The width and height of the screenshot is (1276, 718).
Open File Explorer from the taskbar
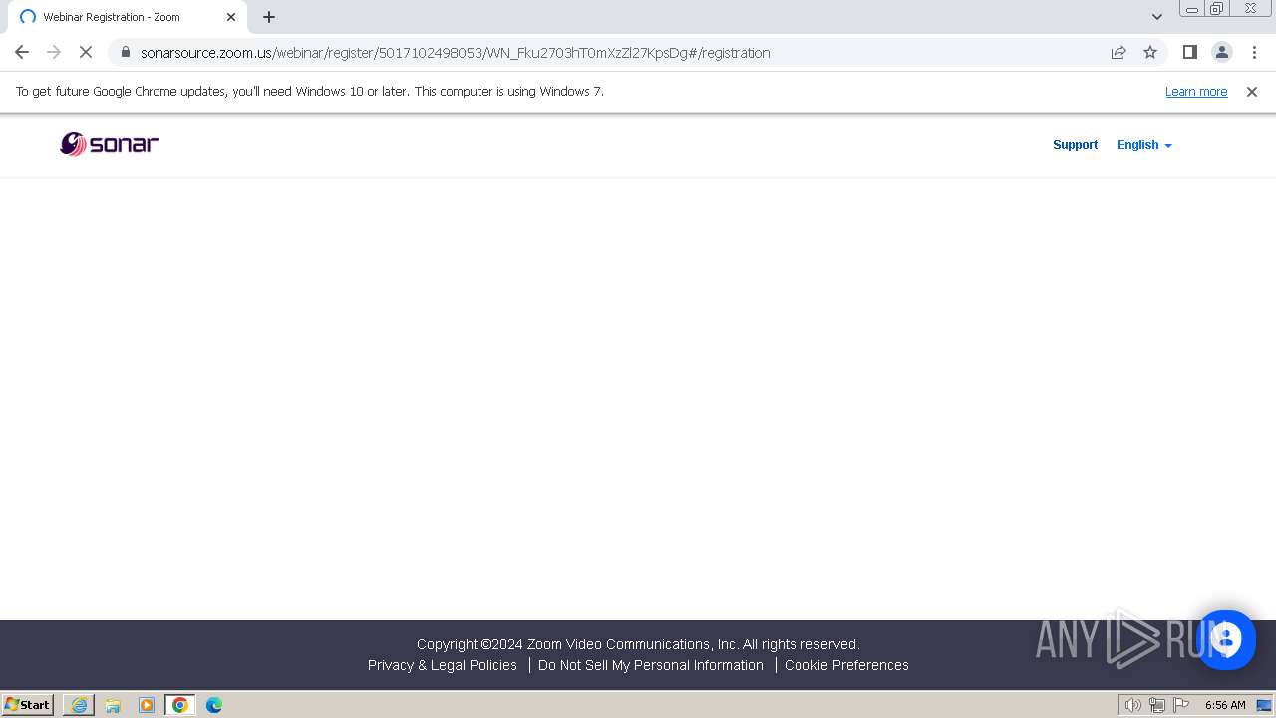pos(113,705)
